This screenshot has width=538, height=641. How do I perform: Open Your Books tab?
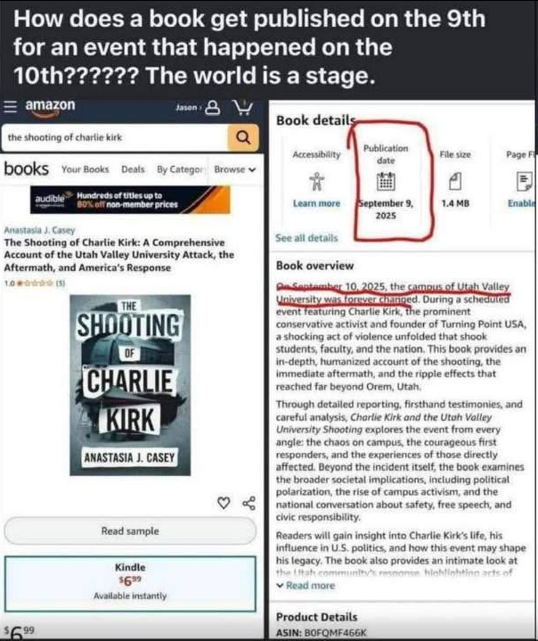point(85,169)
